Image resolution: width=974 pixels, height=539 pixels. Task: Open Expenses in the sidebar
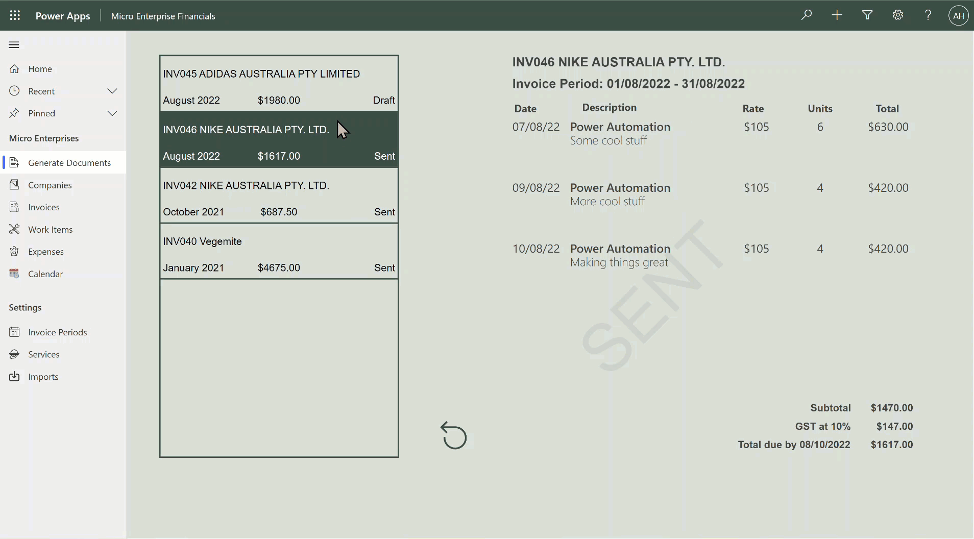click(63, 252)
